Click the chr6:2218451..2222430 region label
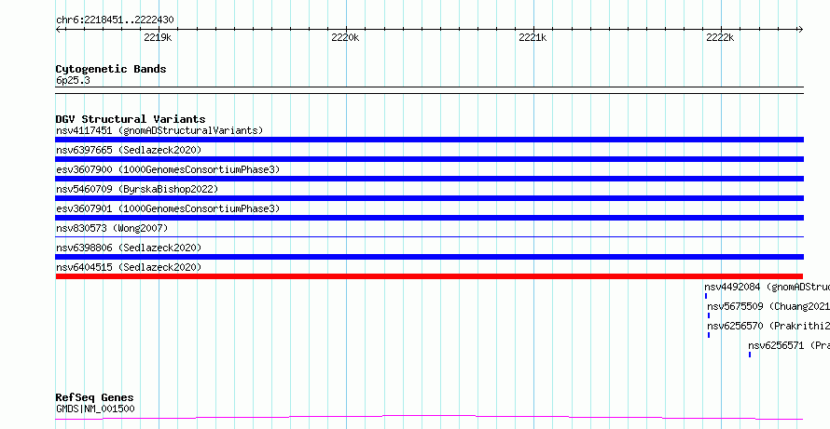 (x=115, y=20)
